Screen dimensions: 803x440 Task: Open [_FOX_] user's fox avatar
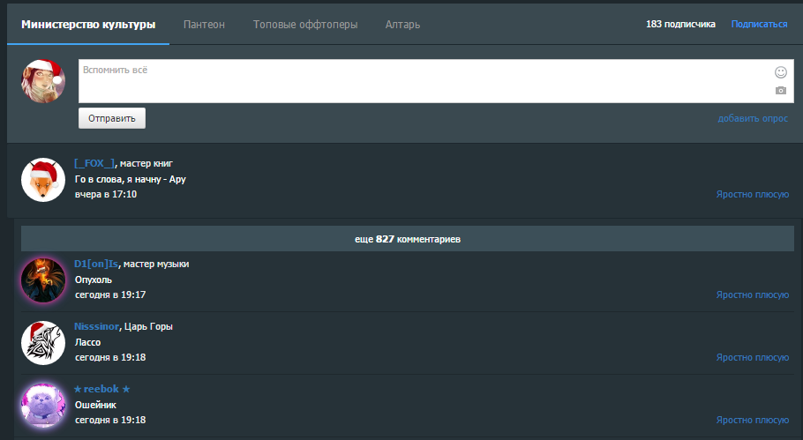pyautogui.click(x=43, y=179)
